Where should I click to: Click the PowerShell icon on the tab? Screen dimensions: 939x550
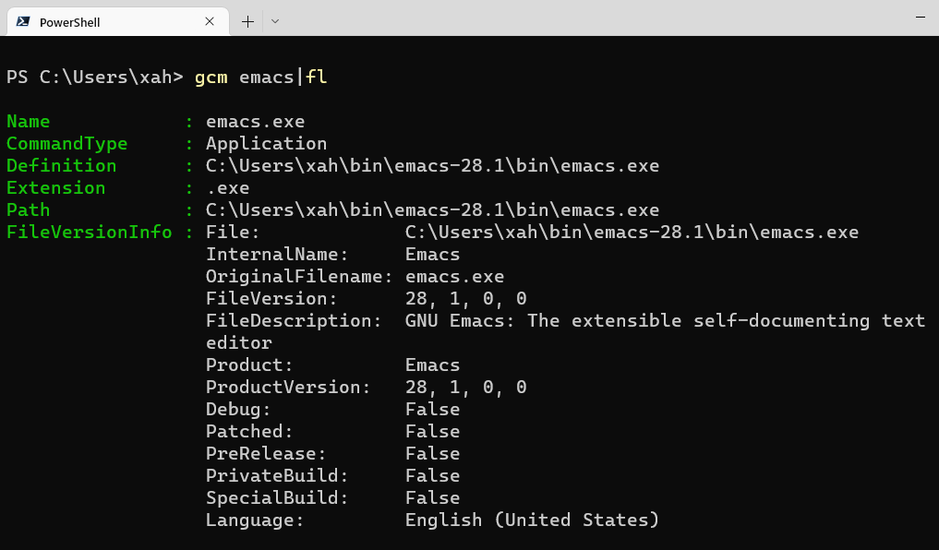click(22, 20)
